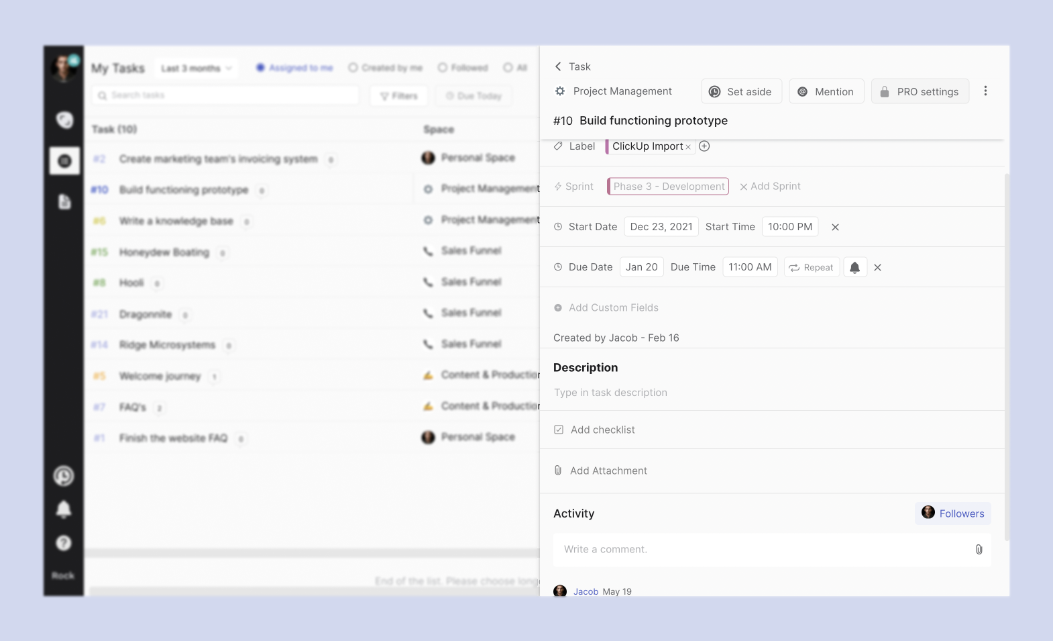Screen dimensions: 1053x641
Task: Clear the due date with the X icon
Action: [x=877, y=268]
